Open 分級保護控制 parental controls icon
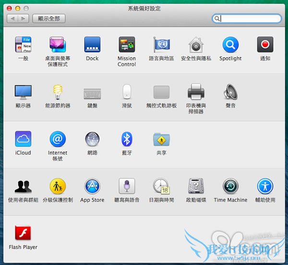The height and width of the screenshot is (265, 288). [x=58, y=186]
